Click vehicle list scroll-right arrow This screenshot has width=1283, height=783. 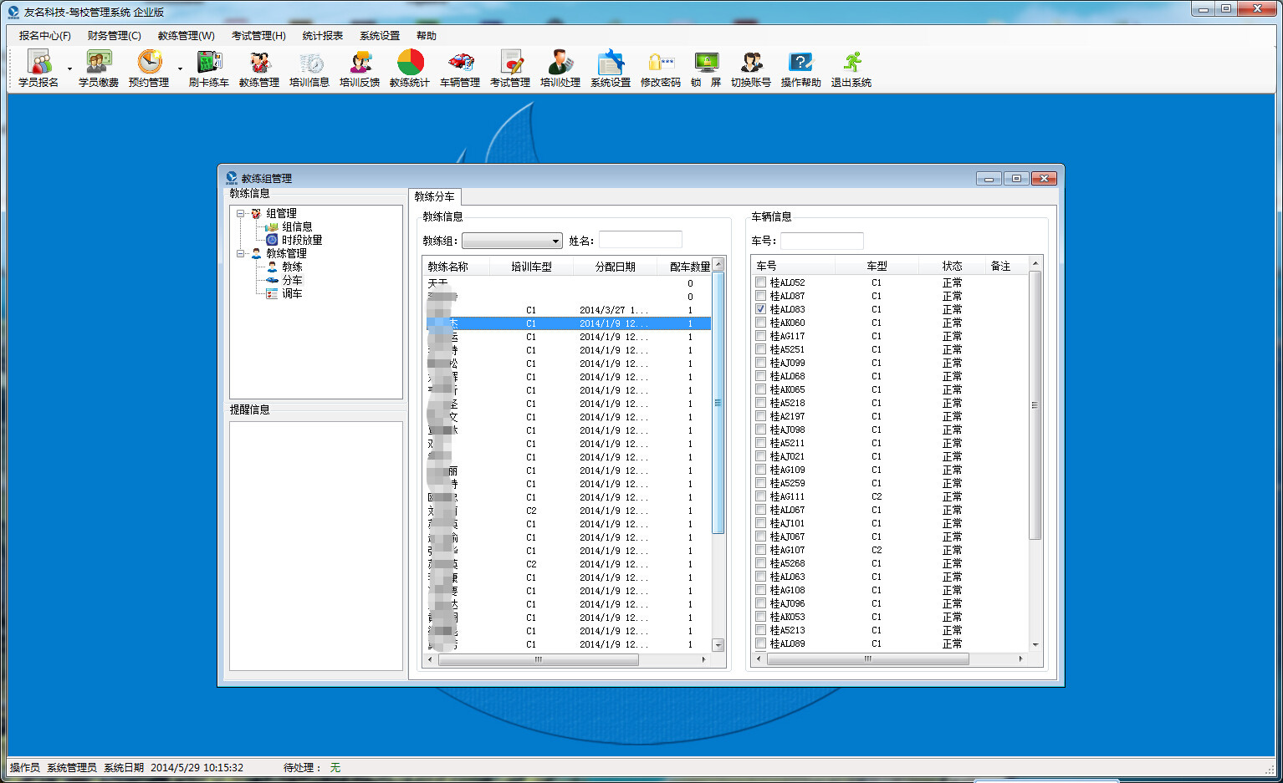coord(1020,659)
